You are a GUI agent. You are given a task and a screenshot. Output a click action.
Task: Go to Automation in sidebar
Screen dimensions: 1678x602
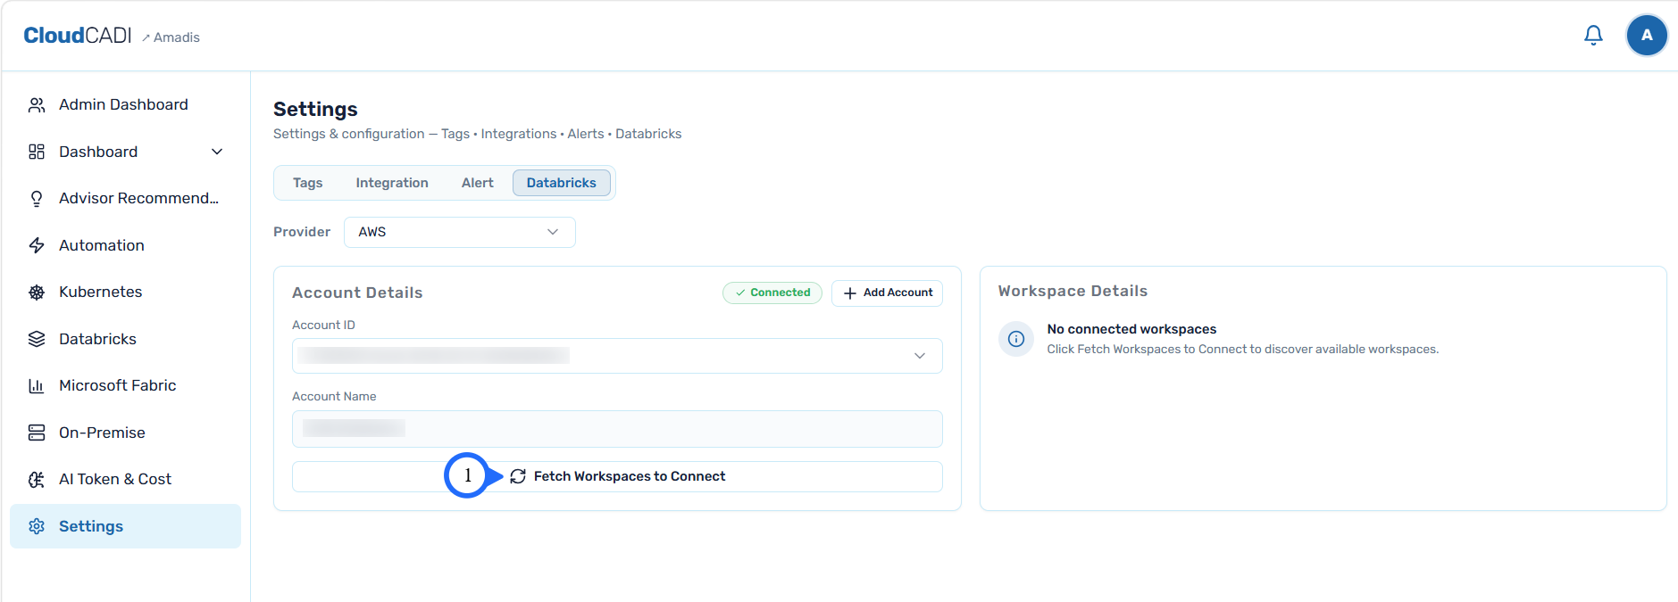[x=125, y=245]
